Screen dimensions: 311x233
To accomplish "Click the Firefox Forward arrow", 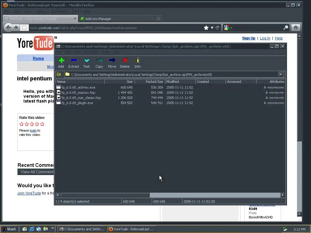I will click(x=16, y=28).
